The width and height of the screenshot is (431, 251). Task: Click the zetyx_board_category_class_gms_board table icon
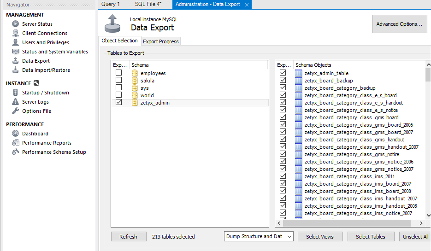299,117
